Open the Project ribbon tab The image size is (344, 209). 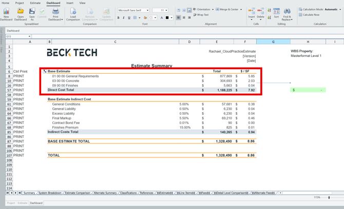click(x=20, y=3)
